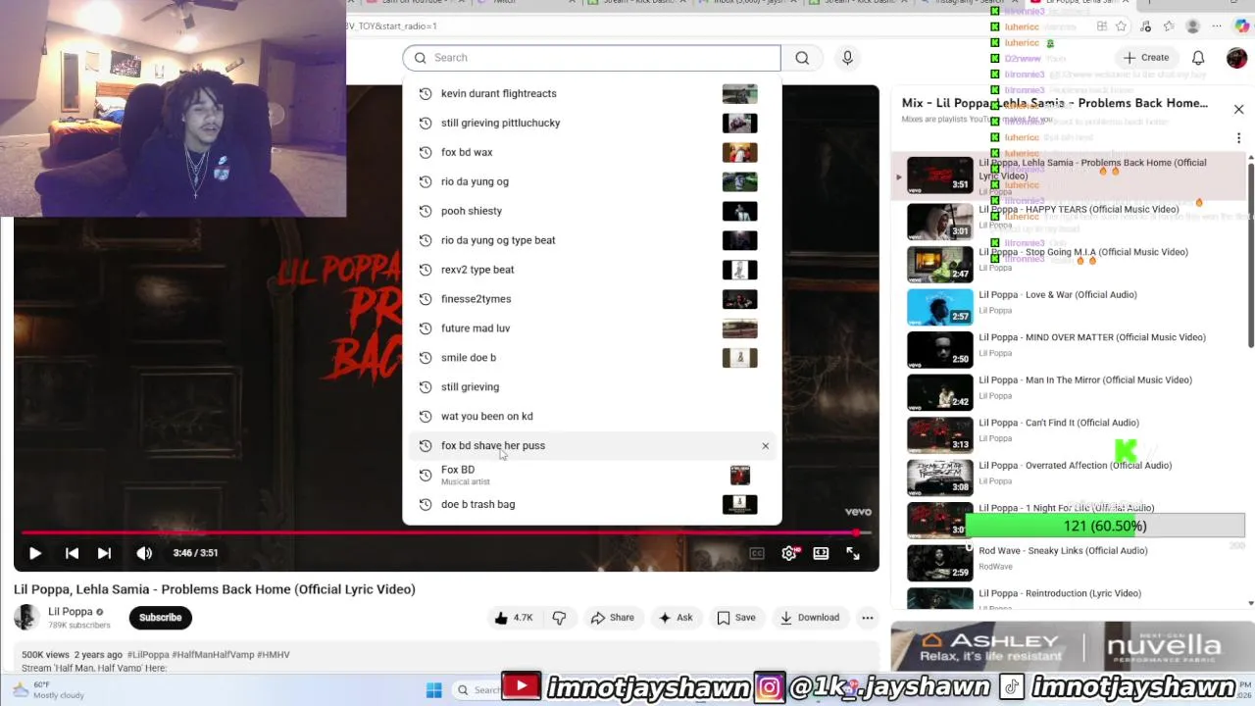Screen dimensions: 1255x706
Task: Choose suggestion wat you been on kd
Action: (x=591, y=416)
